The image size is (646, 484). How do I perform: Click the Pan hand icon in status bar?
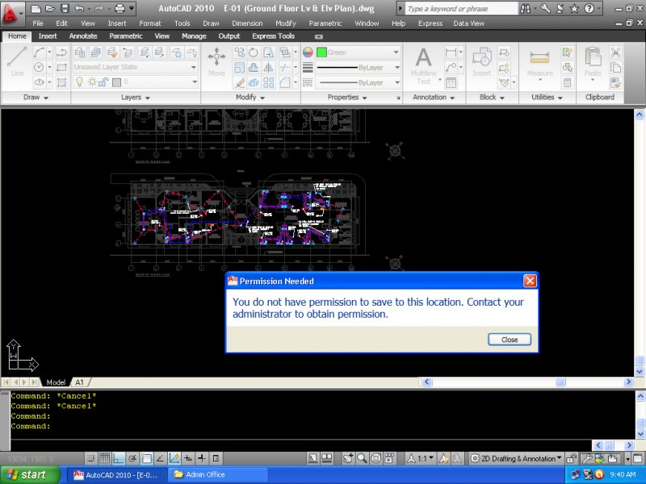click(x=348, y=458)
